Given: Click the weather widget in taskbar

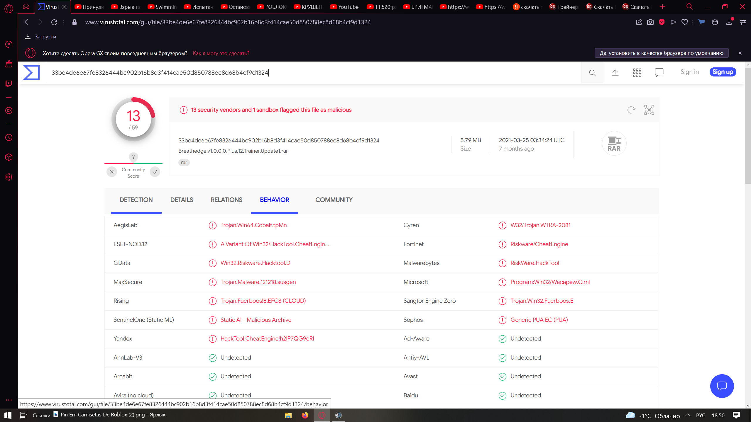Looking at the screenshot, I should [652, 416].
